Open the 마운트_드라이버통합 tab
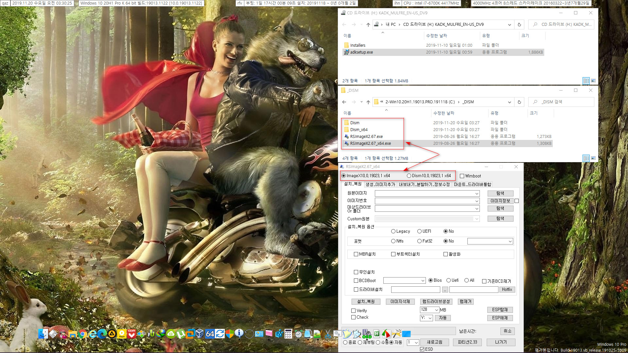This screenshot has height=353, width=628. 472,185
